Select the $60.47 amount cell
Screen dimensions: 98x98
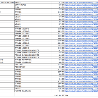pyautogui.click(x=58, y=17)
